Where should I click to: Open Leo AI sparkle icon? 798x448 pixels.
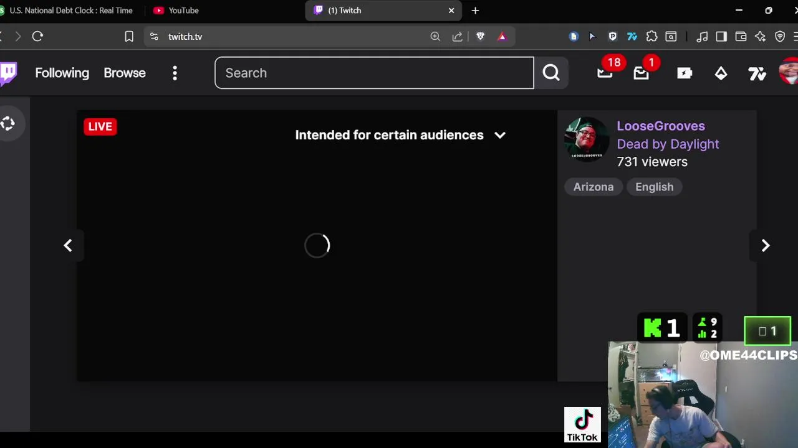click(x=760, y=37)
